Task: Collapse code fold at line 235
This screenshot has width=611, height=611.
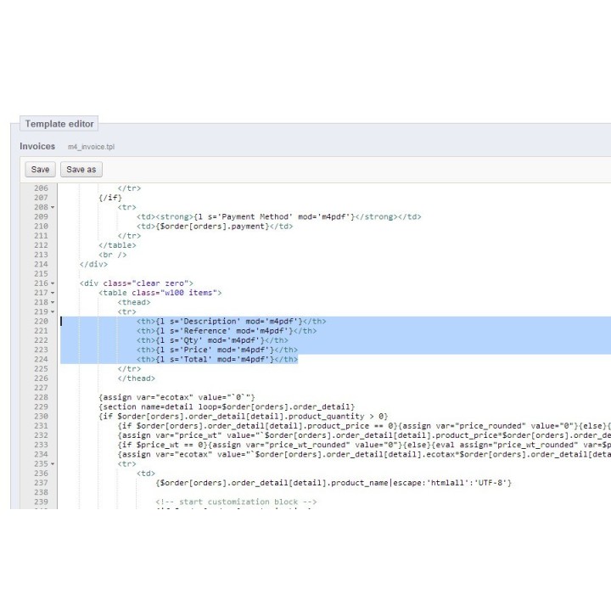Action: (53, 464)
